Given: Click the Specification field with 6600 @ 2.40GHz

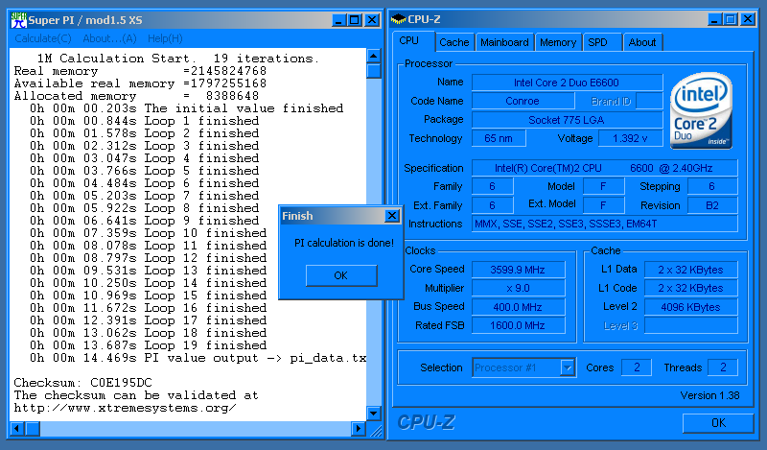Looking at the screenshot, I should [x=604, y=168].
